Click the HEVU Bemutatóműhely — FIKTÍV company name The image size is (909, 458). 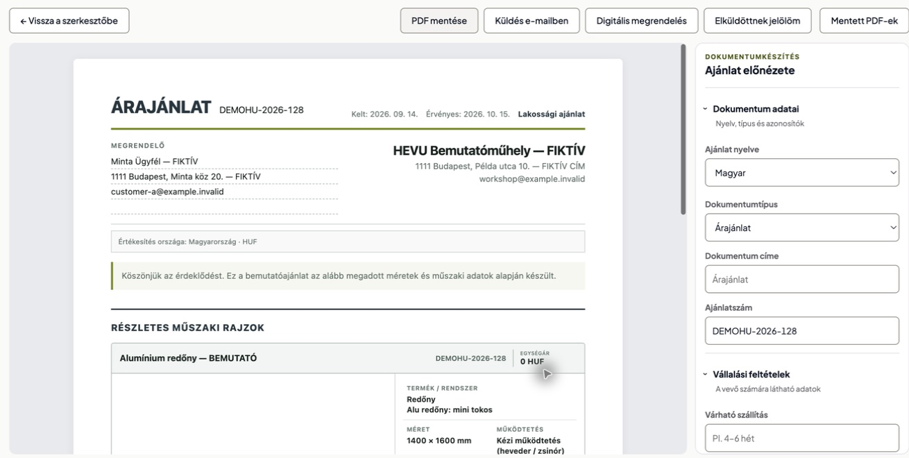pyautogui.click(x=489, y=151)
